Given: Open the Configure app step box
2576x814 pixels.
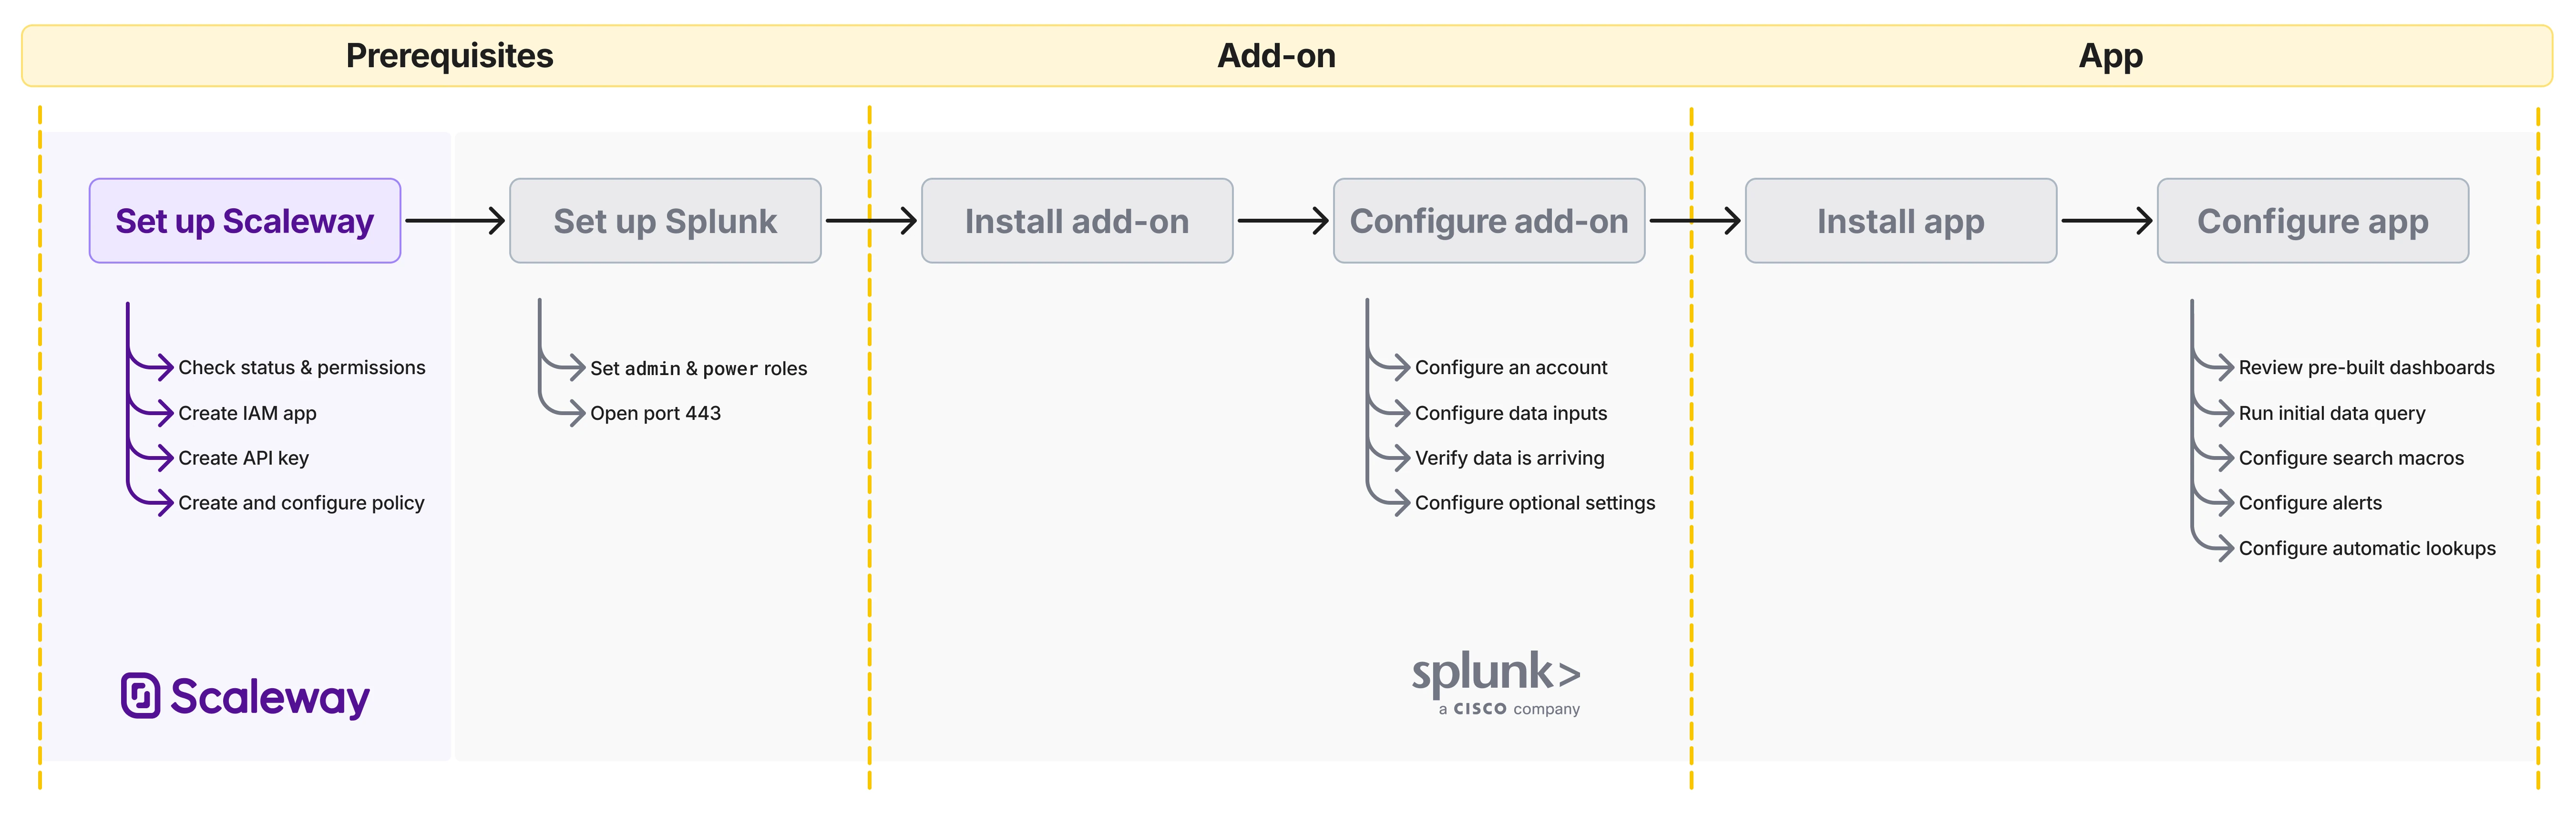Looking at the screenshot, I should tap(2313, 221).
